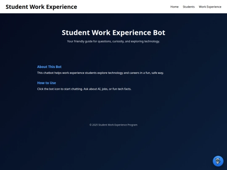Click the How to Use heading
This screenshot has width=227, height=170.
click(x=47, y=83)
